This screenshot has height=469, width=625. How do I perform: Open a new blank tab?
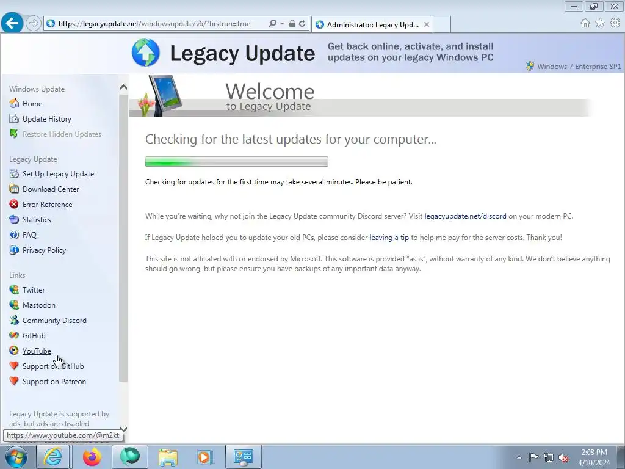[x=442, y=24]
